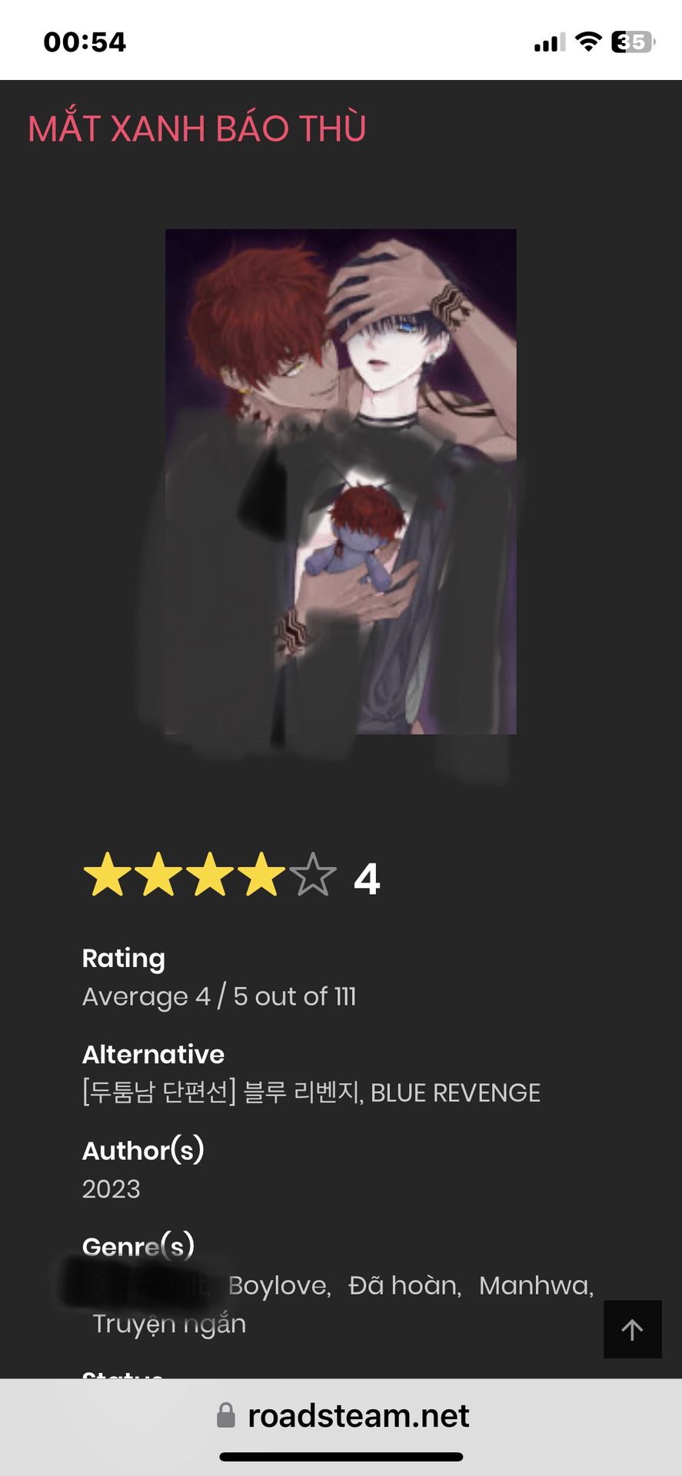The width and height of the screenshot is (682, 1476).
Task: Select the Truyện ngắn genre tag
Action: 169,1324
